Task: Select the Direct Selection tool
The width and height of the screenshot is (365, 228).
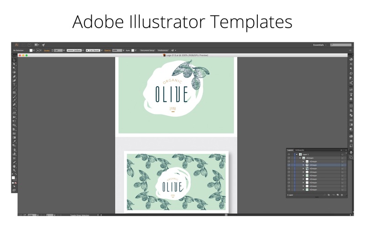Action: [14, 64]
